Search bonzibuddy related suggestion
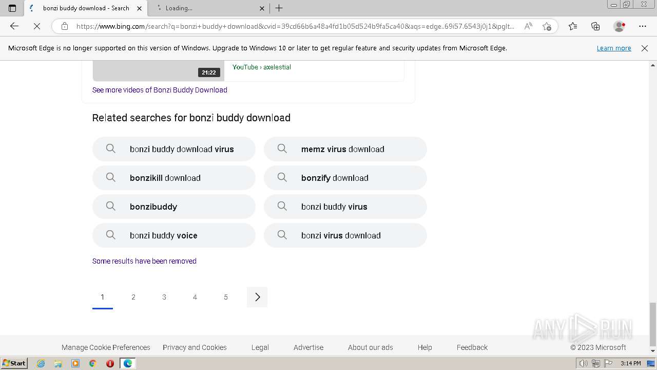 [174, 207]
